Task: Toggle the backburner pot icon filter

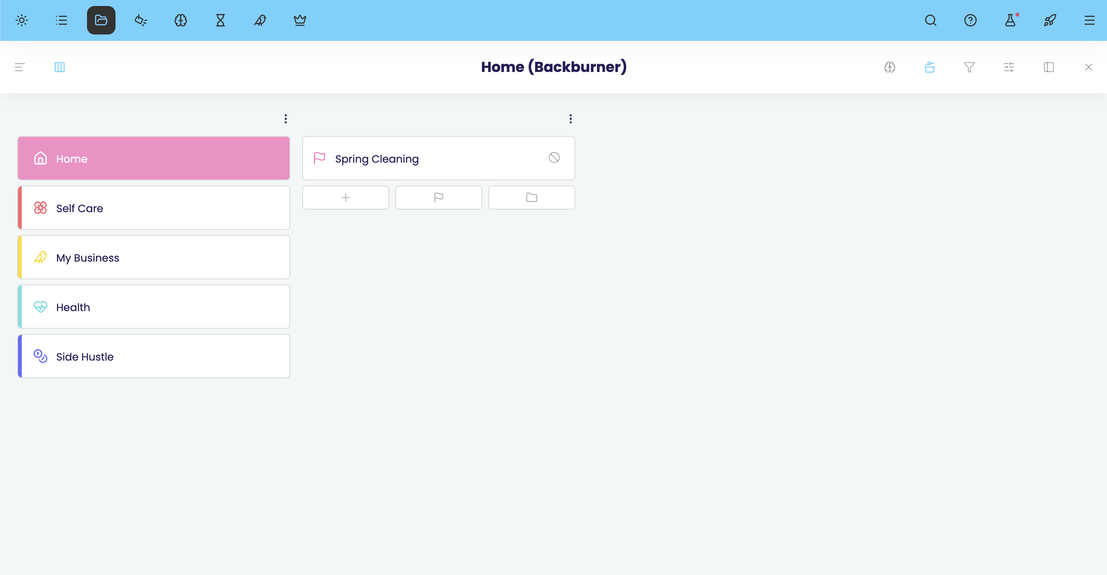Action: tap(929, 67)
